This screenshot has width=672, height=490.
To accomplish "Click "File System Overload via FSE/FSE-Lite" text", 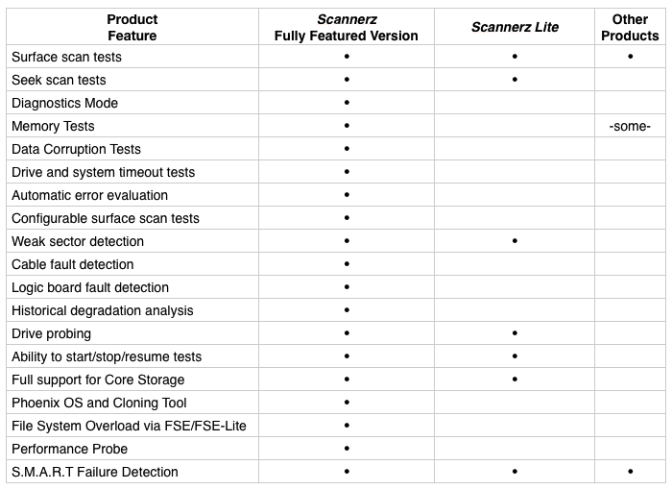I will click(x=129, y=426).
